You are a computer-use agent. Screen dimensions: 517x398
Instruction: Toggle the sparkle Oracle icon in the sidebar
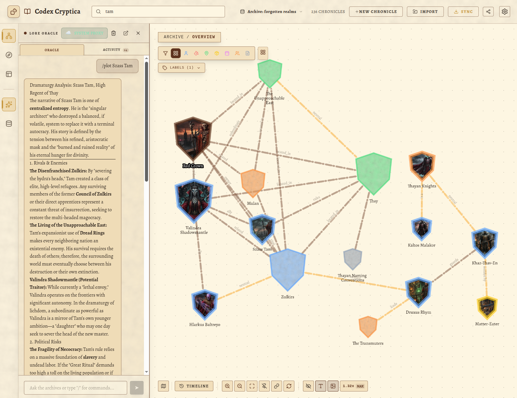pos(9,104)
